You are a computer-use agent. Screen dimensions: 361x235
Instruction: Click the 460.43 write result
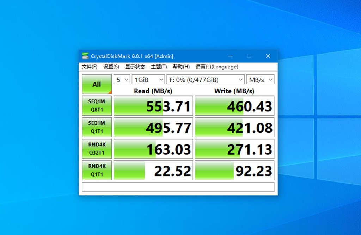(234, 106)
